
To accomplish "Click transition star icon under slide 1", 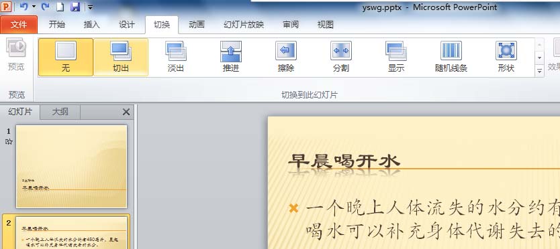I will click(9, 142).
